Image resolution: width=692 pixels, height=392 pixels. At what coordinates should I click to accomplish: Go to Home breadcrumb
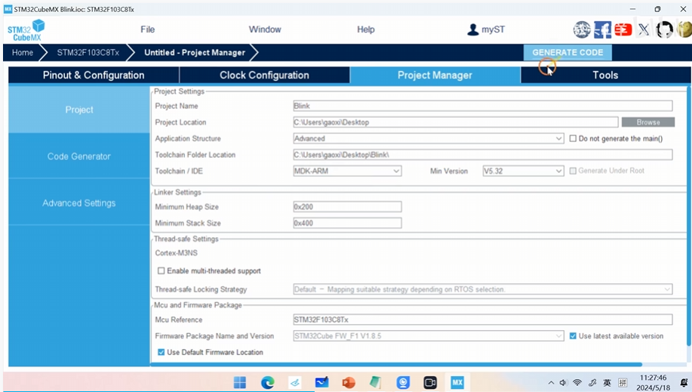pyautogui.click(x=23, y=53)
